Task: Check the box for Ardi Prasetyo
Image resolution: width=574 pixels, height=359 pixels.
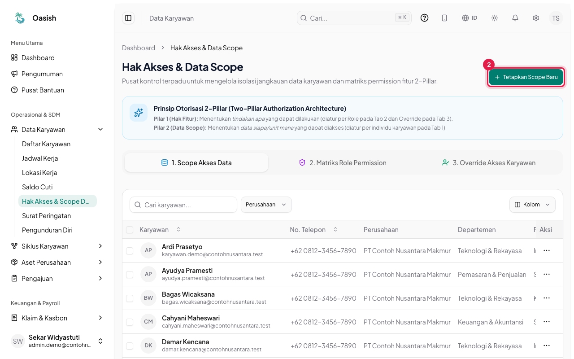Action: click(130, 251)
